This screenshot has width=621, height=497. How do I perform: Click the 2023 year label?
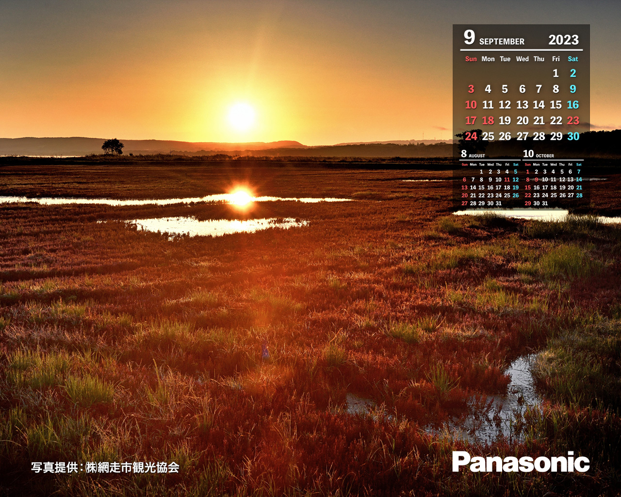563,40
